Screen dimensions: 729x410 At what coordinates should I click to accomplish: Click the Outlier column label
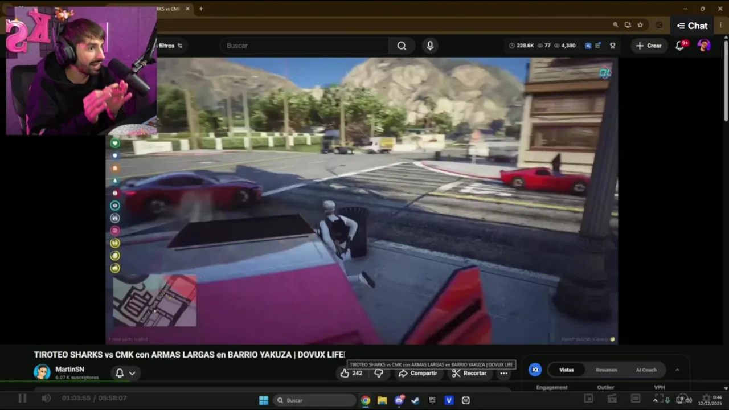(605, 387)
